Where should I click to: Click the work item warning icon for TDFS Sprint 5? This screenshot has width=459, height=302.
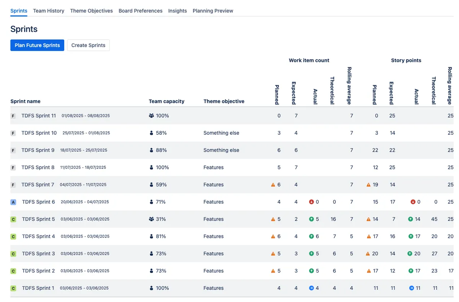[273, 219]
